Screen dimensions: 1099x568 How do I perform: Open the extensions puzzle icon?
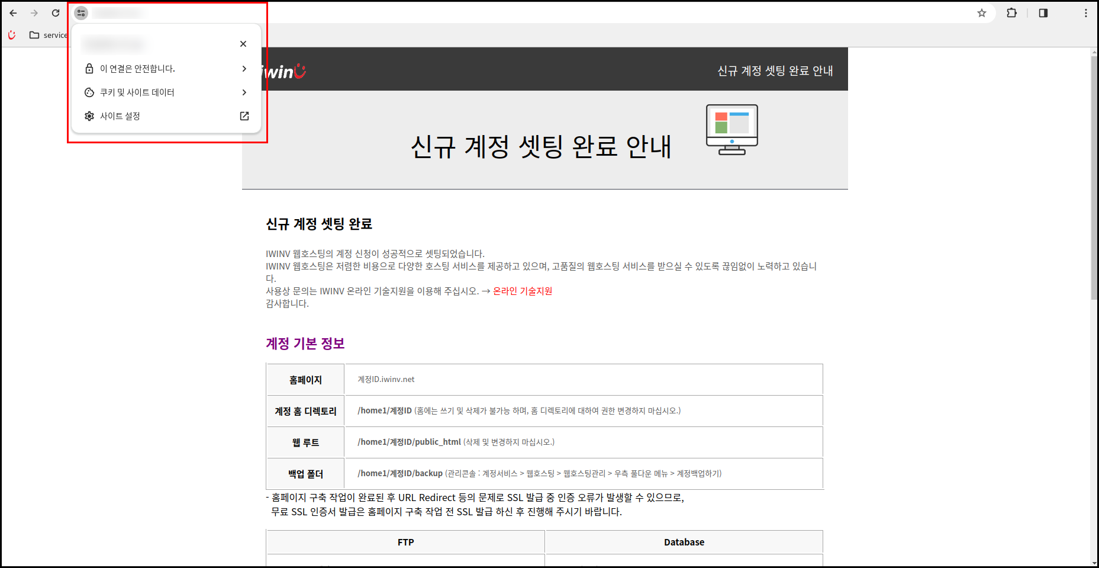1012,13
